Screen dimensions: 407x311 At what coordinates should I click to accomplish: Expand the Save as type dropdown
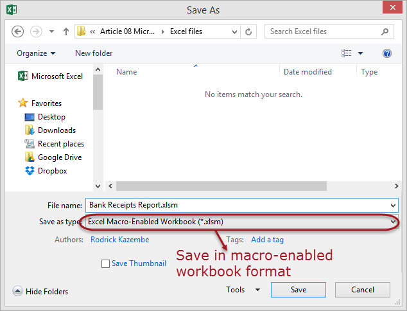tap(392, 222)
